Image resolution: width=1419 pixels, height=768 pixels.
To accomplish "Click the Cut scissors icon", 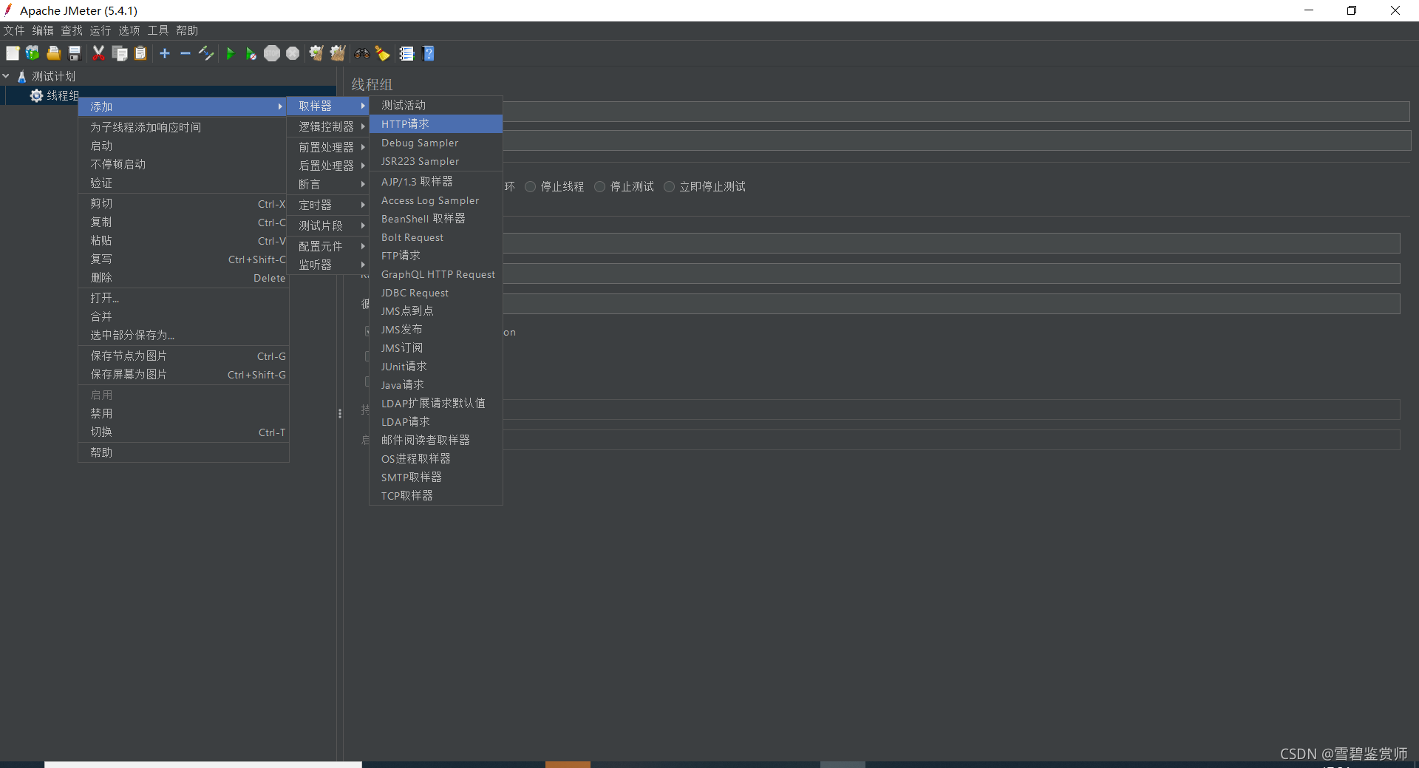I will coord(98,53).
